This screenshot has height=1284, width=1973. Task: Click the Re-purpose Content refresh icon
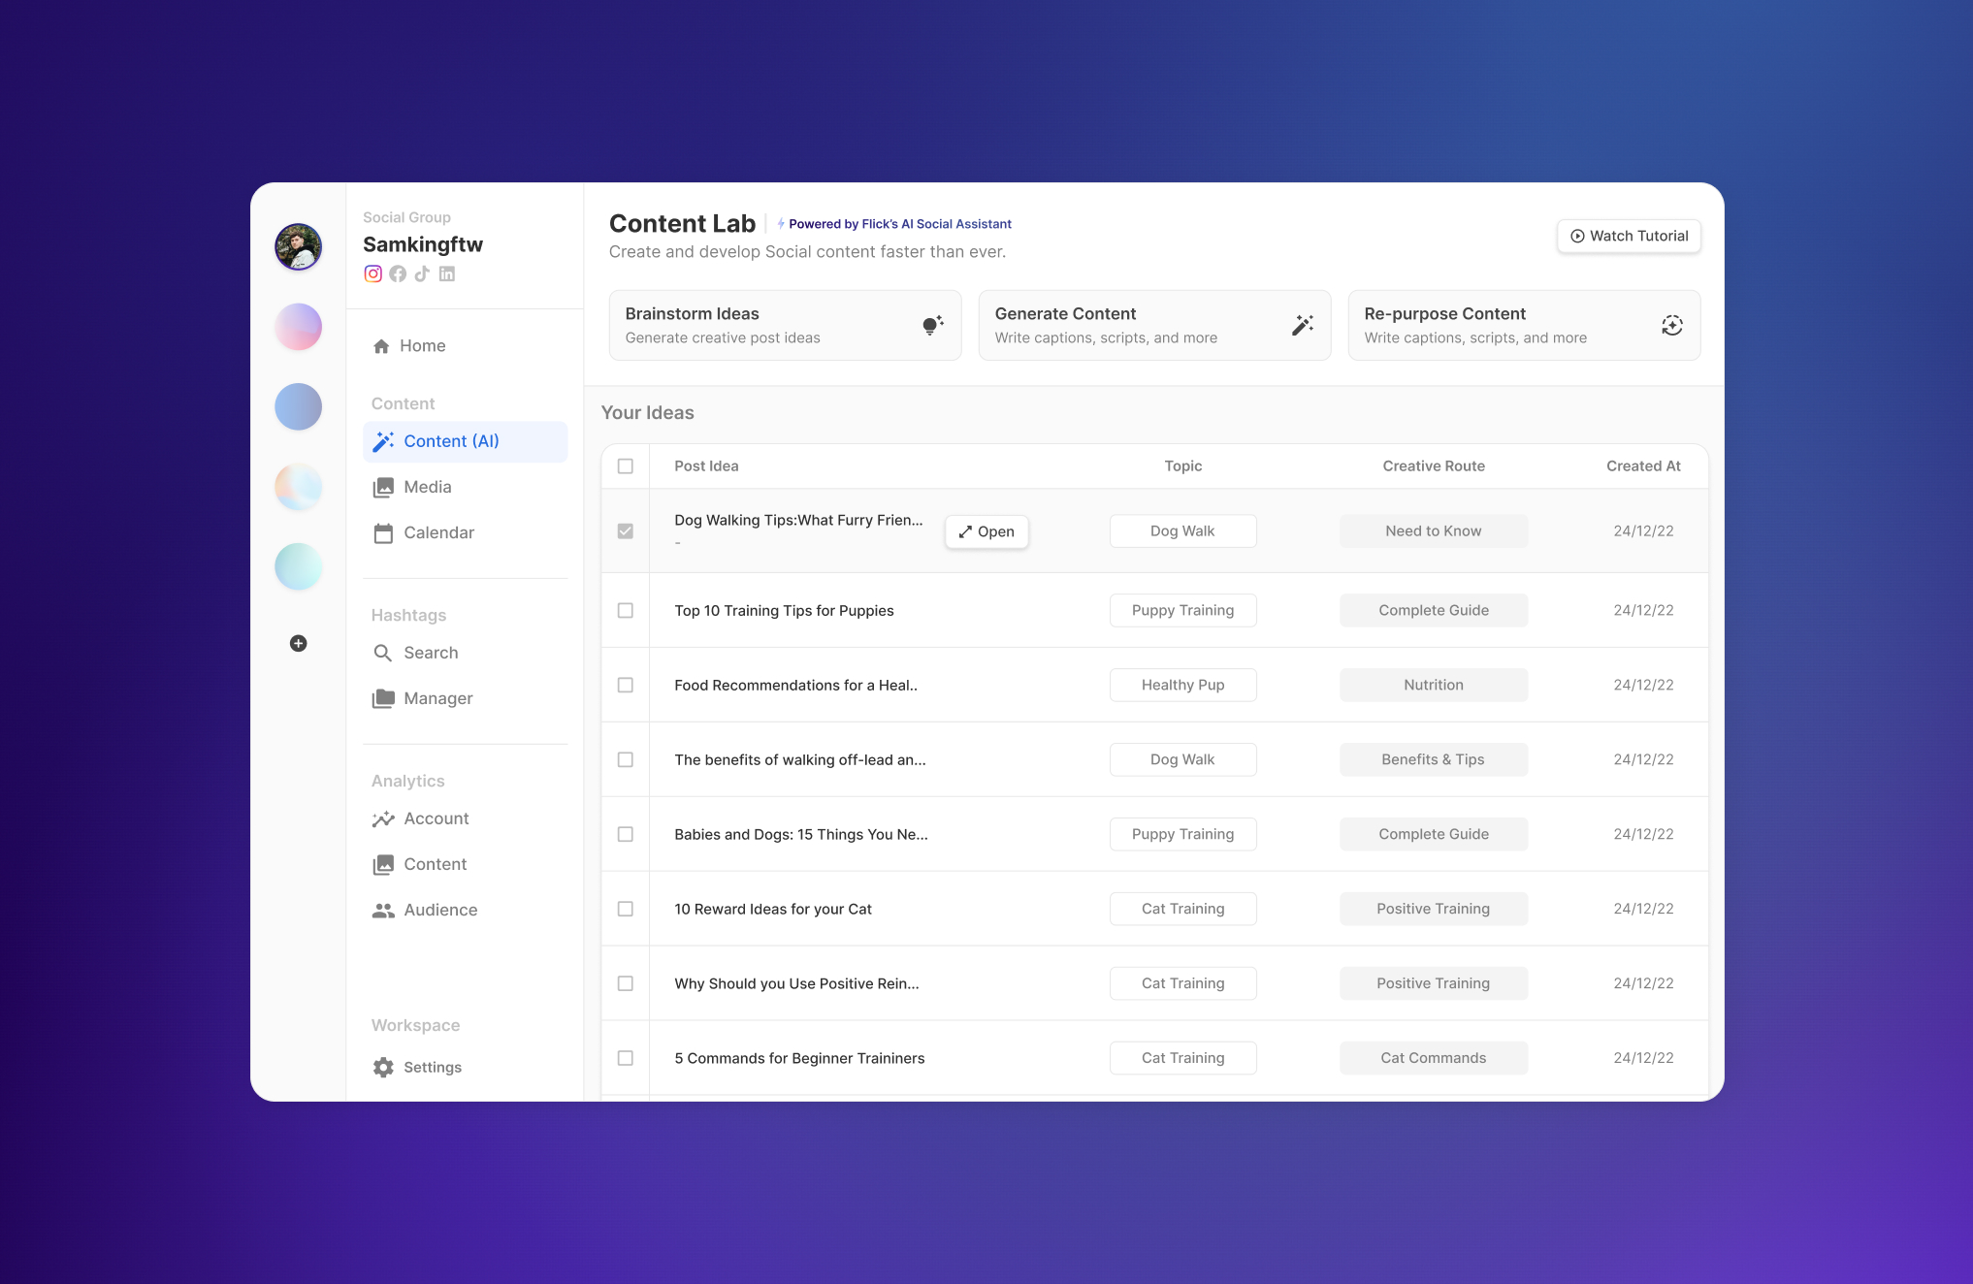(1671, 325)
